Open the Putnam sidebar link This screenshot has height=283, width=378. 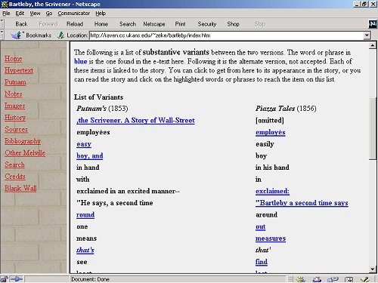[15, 82]
